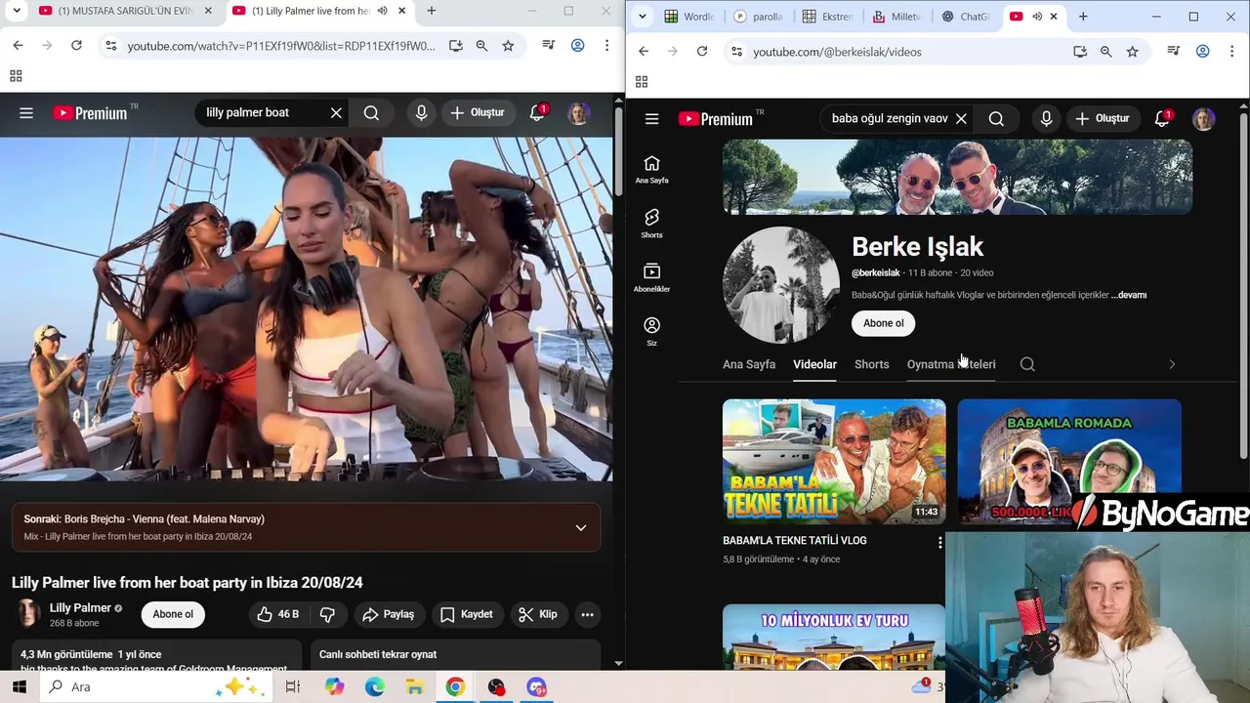Open BABAMLA ROMADA video thumbnail
This screenshot has height=703, width=1250.
[x=1069, y=461]
